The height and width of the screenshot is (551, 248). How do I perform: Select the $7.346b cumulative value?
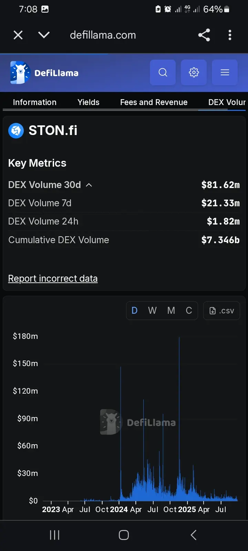220,240
